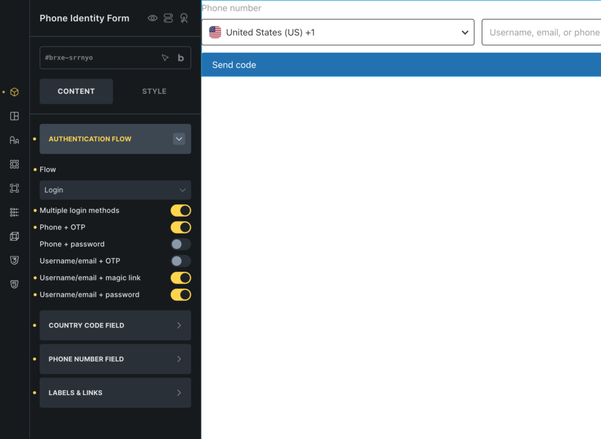
Task: Click the HTML5 shield icon
Action: point(14,284)
